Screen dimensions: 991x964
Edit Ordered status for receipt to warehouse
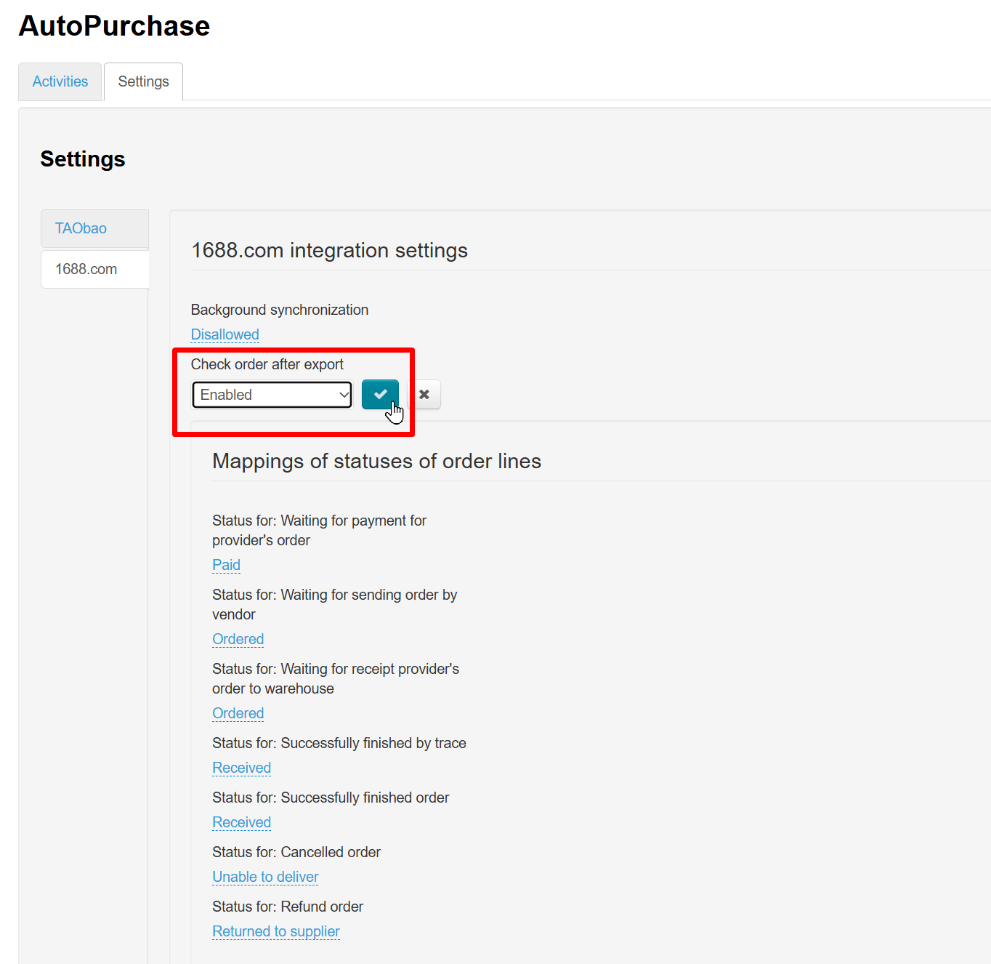pos(238,713)
